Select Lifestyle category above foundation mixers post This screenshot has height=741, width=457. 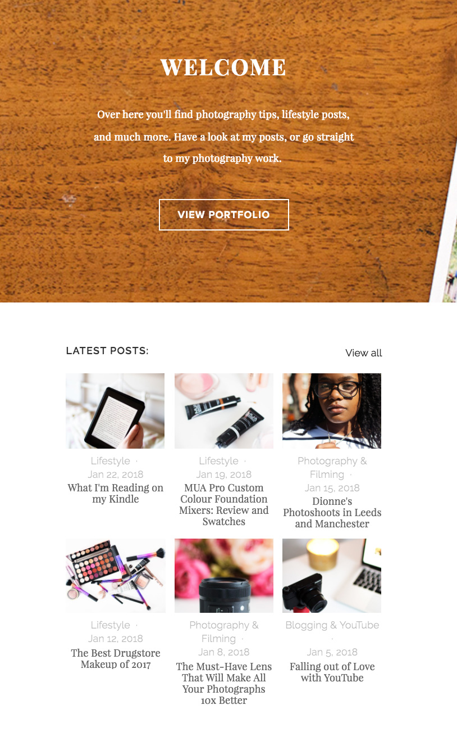(218, 461)
